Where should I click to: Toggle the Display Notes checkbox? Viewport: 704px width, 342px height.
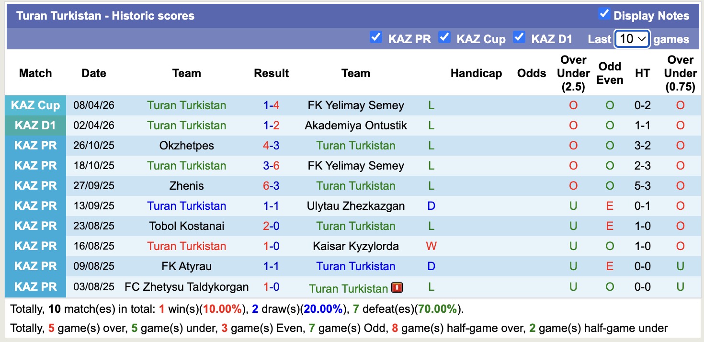coord(604,15)
